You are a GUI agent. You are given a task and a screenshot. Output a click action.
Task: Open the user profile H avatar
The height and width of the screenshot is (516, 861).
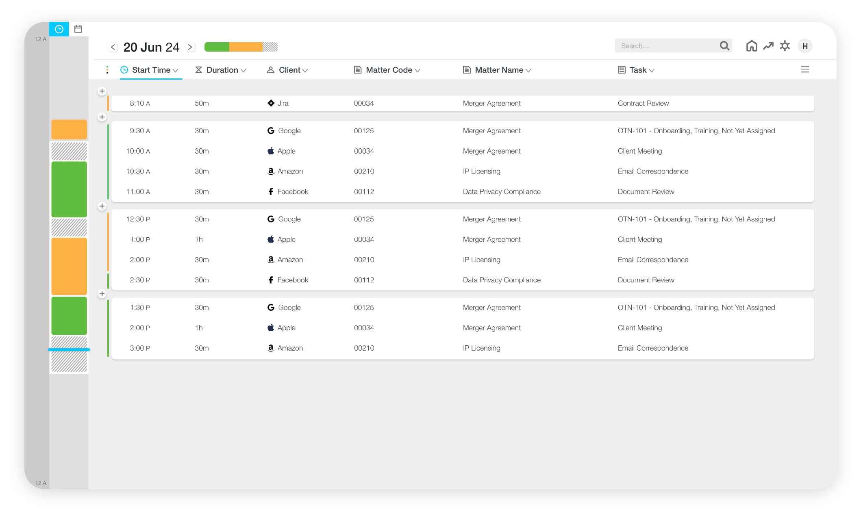[x=805, y=46]
